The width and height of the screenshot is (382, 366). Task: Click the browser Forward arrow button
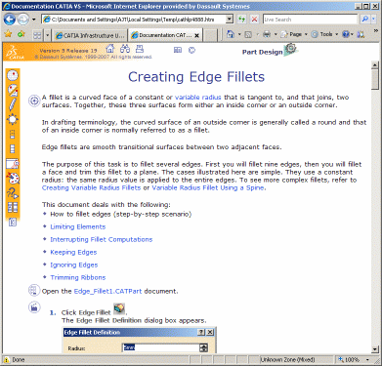[x=23, y=20]
